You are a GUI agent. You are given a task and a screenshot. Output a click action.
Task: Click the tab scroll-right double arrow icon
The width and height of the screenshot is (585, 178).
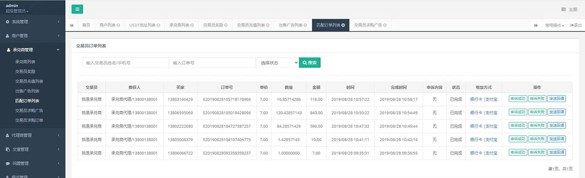pos(536,25)
